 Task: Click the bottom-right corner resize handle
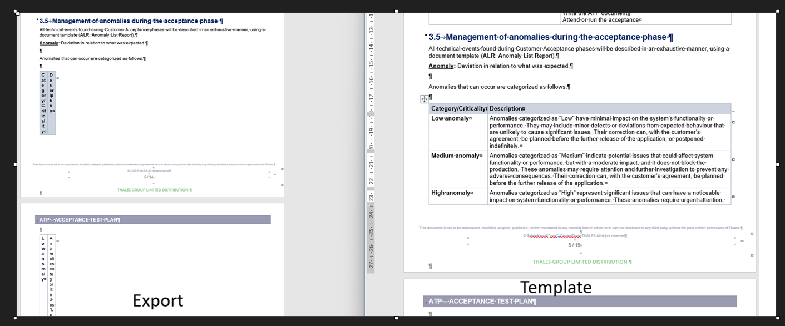(777, 318)
